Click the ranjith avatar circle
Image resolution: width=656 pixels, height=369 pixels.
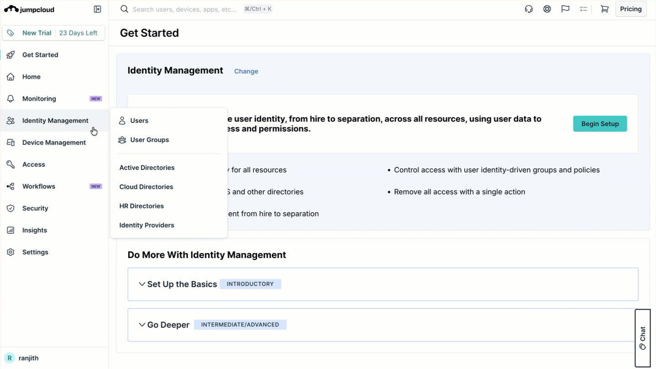pyautogui.click(x=10, y=358)
